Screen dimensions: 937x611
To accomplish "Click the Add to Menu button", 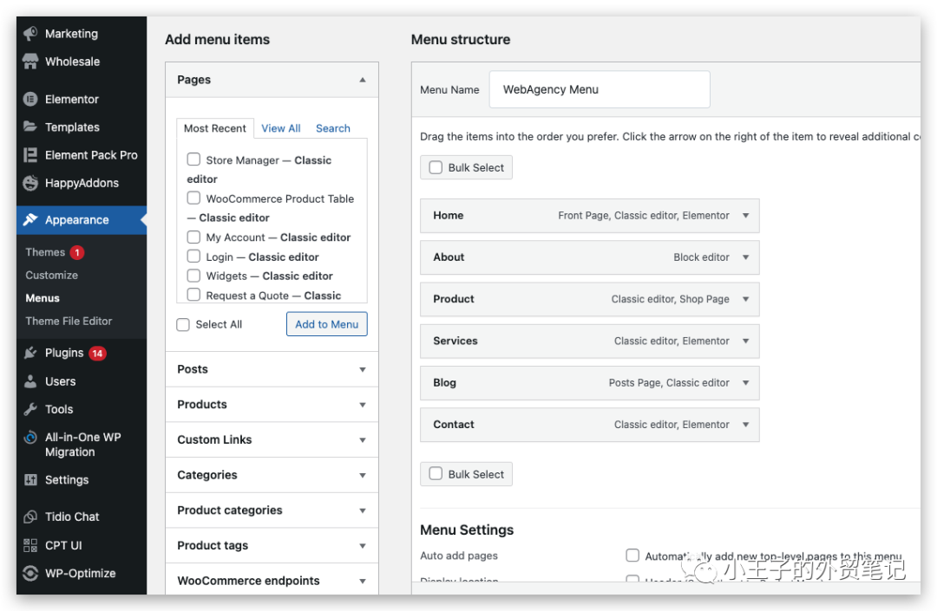I will (x=327, y=324).
